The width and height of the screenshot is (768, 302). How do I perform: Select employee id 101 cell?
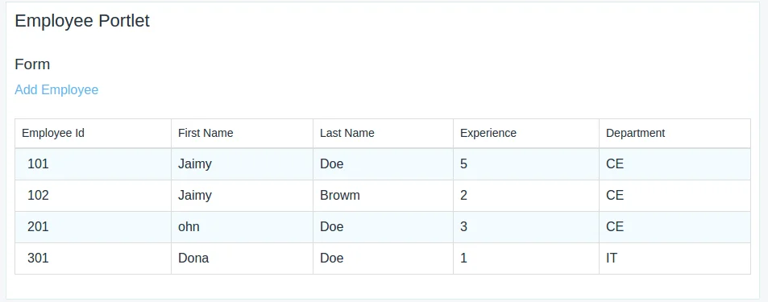(x=93, y=164)
